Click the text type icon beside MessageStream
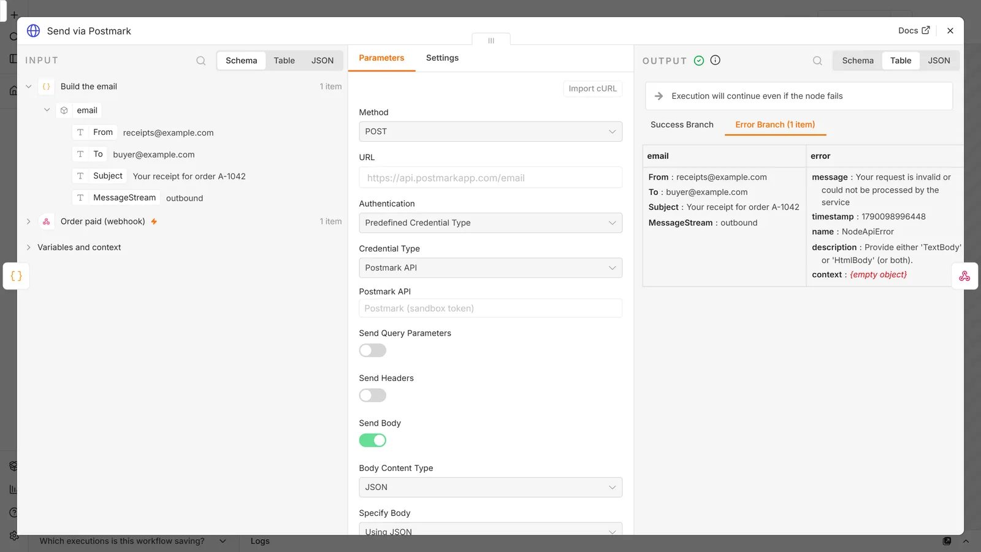The height and width of the screenshot is (552, 981). tap(80, 197)
